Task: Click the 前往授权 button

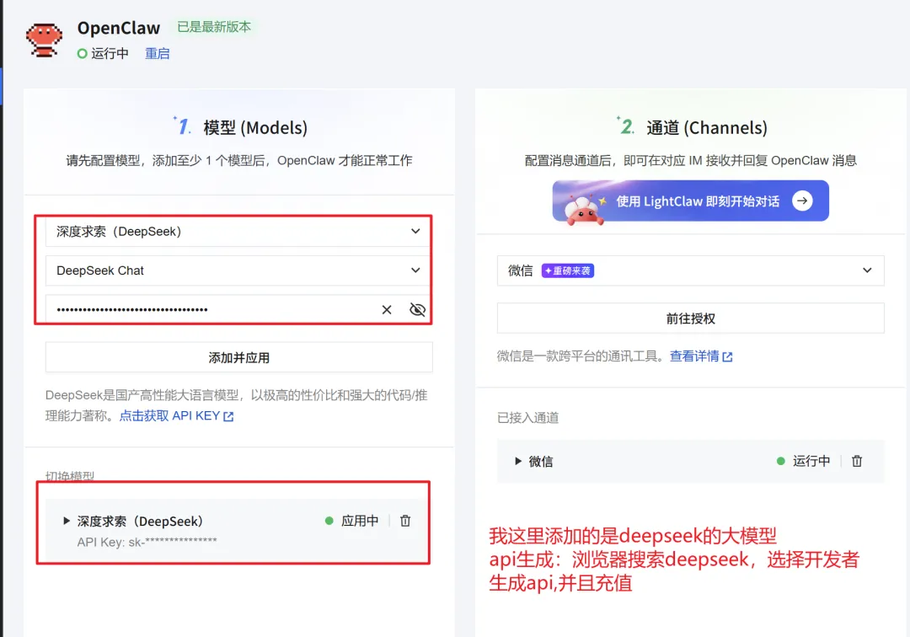Action: click(691, 318)
